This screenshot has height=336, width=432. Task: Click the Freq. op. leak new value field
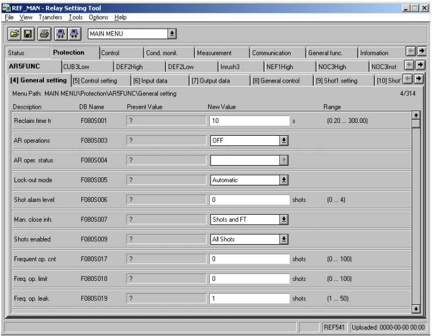(x=249, y=299)
